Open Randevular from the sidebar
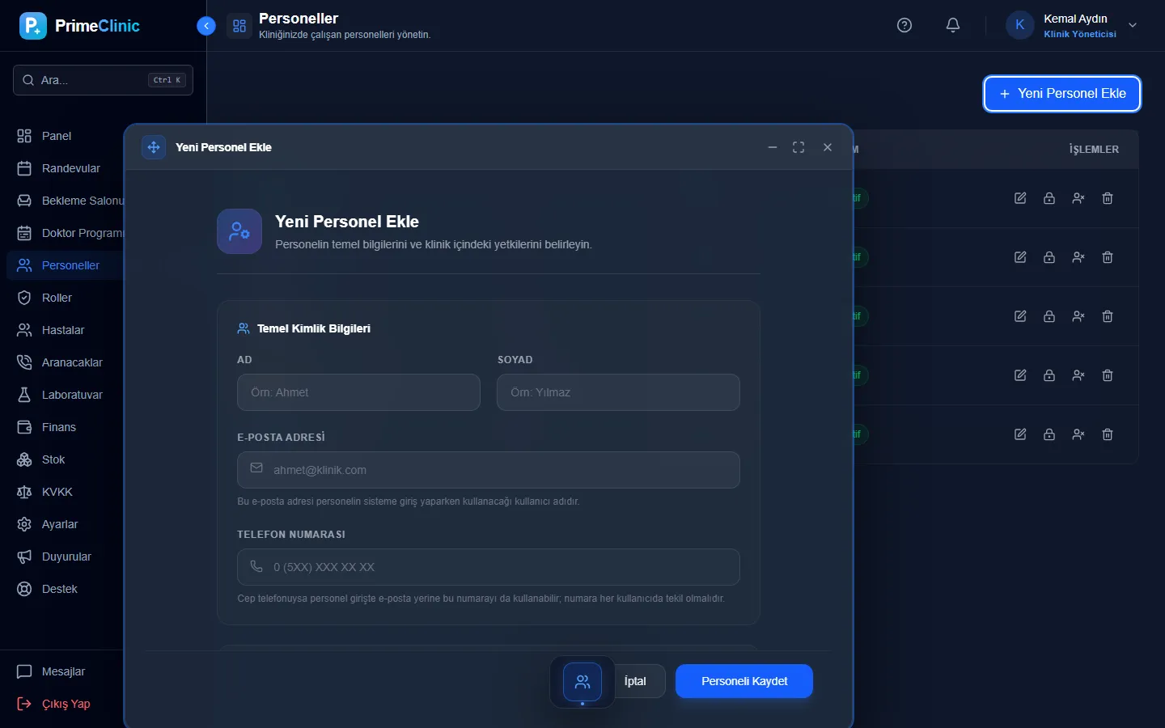Screen dimensions: 1165x728 [x=66, y=168]
